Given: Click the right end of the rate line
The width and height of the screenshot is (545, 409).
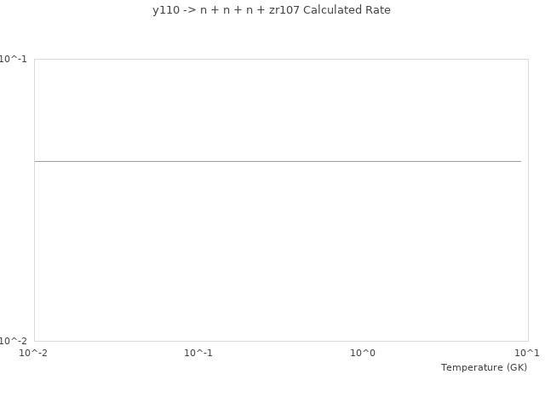Looking at the screenshot, I should [x=520, y=161].
